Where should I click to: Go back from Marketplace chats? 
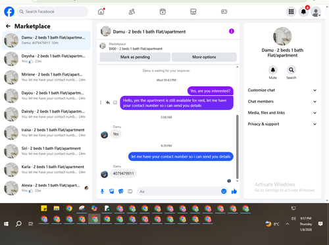tap(8, 26)
